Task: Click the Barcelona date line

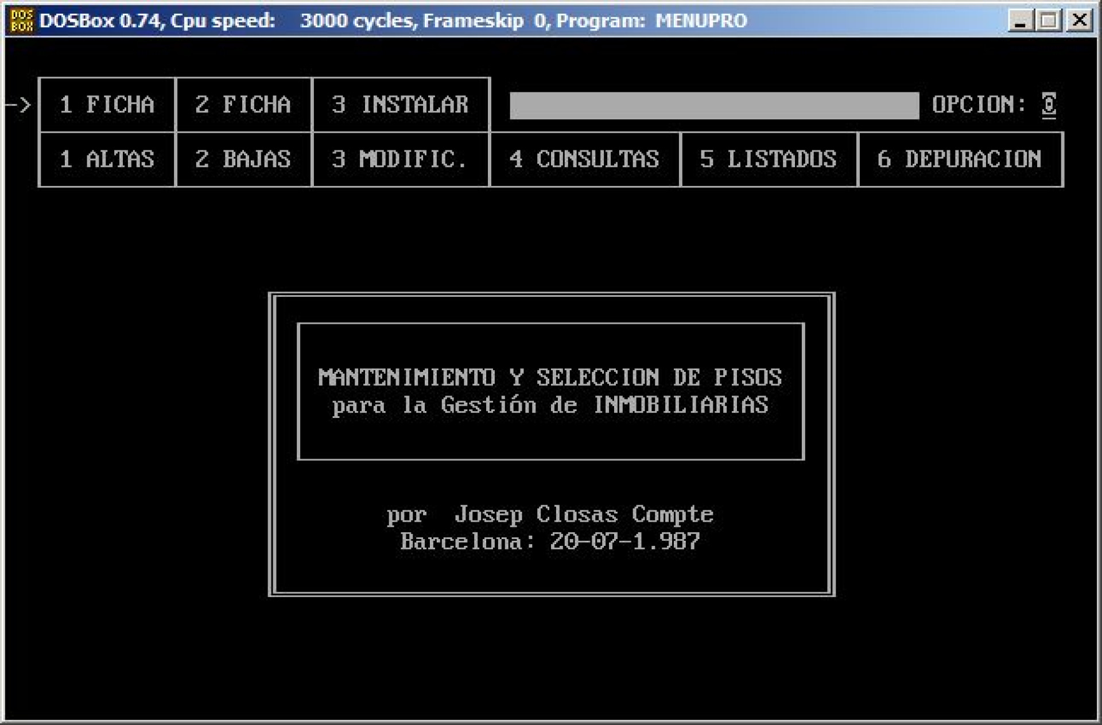Action: (550, 541)
